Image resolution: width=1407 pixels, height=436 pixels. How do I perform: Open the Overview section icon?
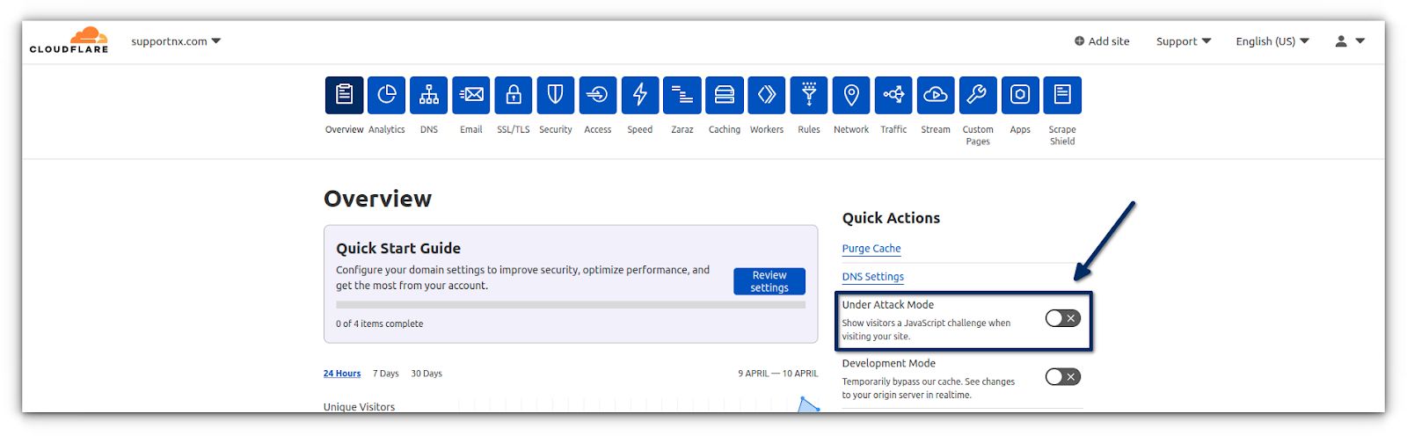344,95
